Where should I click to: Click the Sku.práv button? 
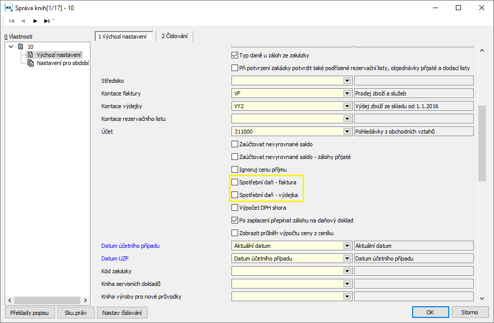click(x=76, y=313)
